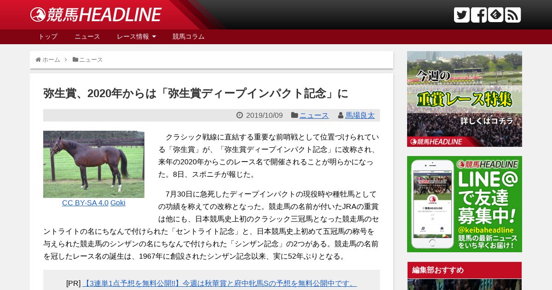Viewport: 552px width, 290px height.
Task: Click the clock icon beside 2019/10/09
Action: coord(240,115)
